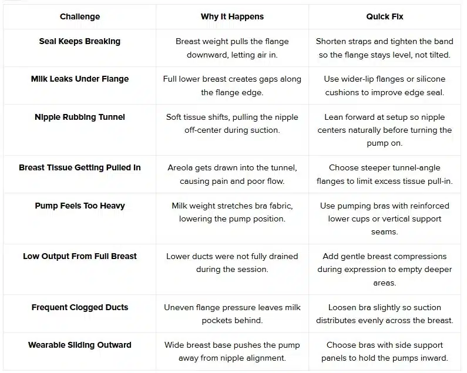Click the lean forward at setup fix
This screenshot has height=373, width=467.
[x=385, y=130]
